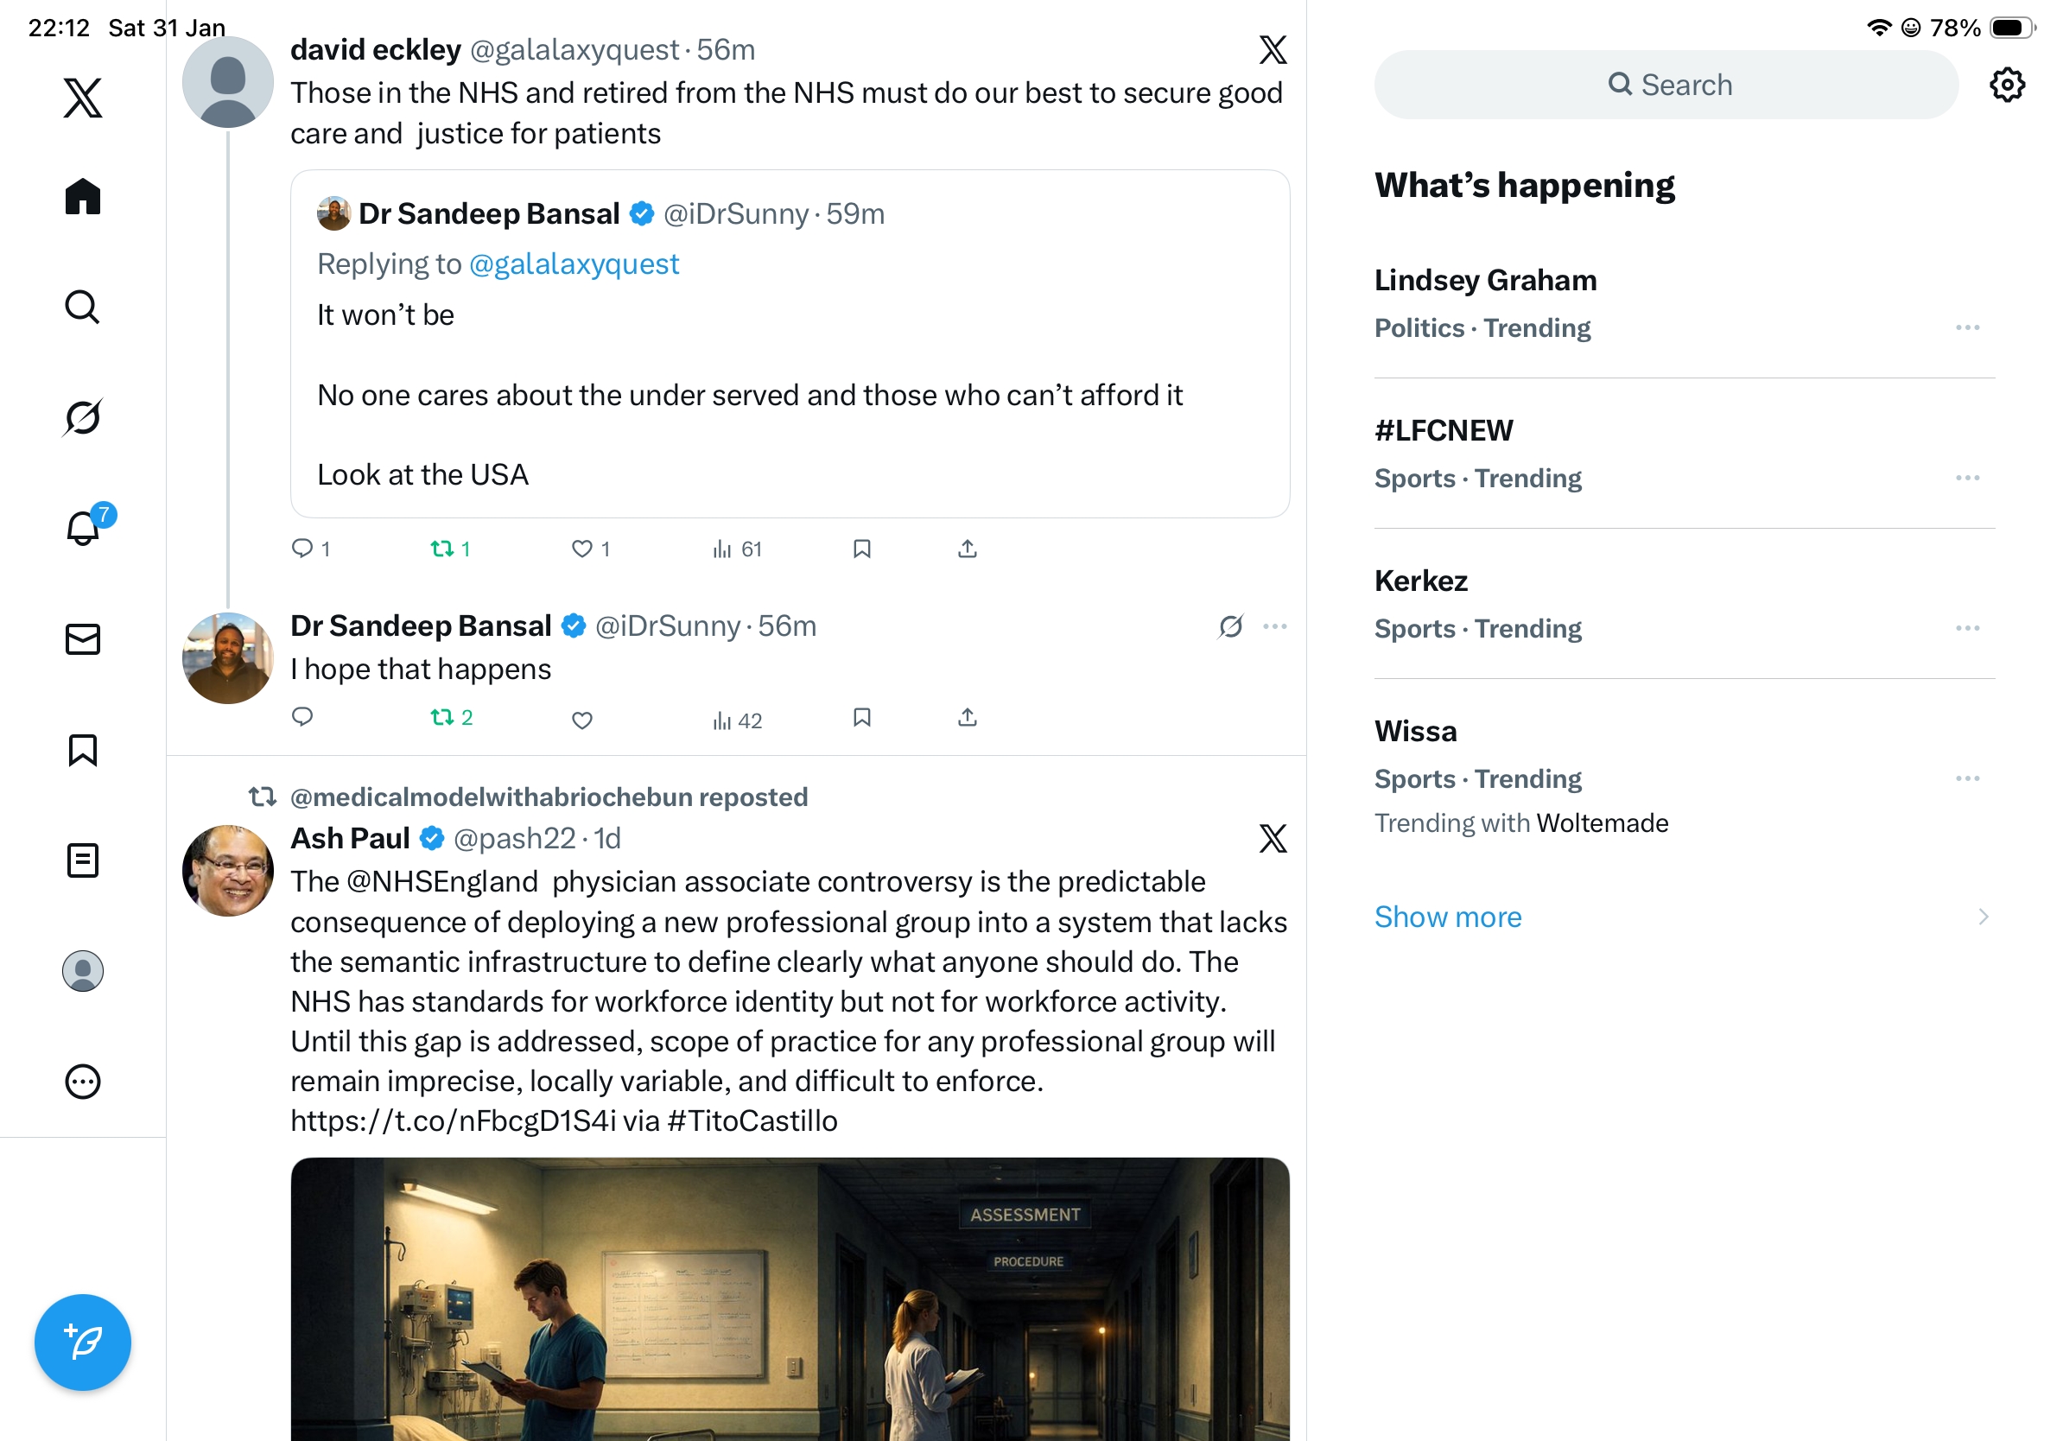Expand Show more trends chevron

pyautogui.click(x=1983, y=917)
